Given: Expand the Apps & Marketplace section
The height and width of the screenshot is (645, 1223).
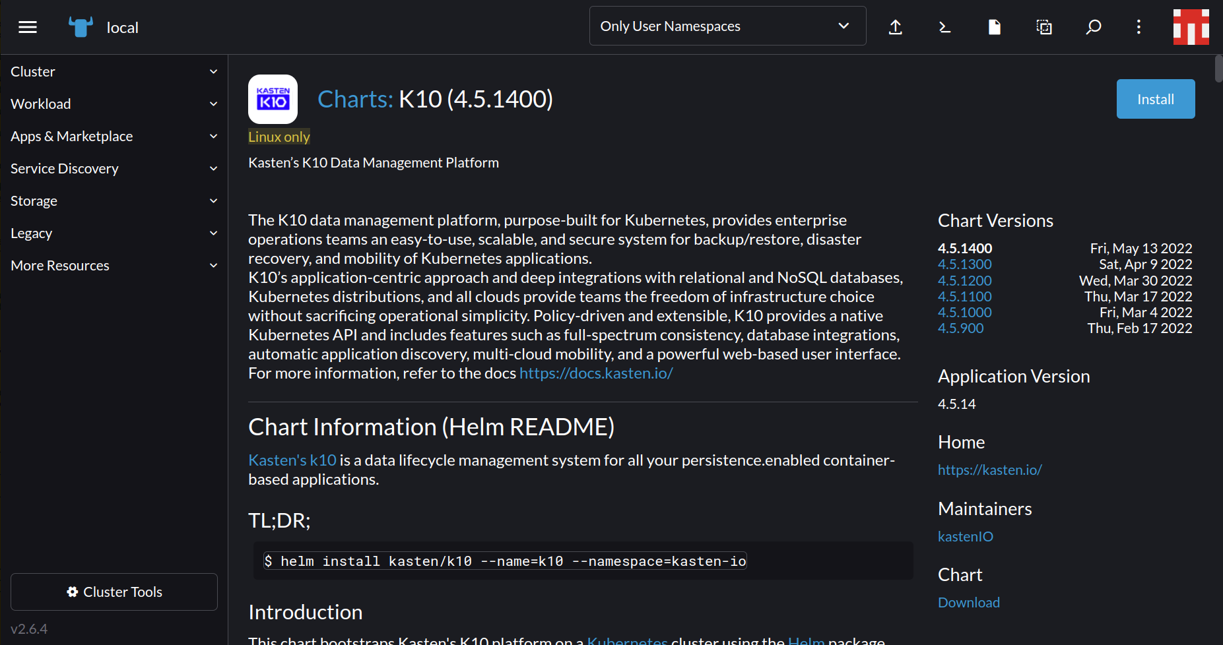Looking at the screenshot, I should click(114, 136).
